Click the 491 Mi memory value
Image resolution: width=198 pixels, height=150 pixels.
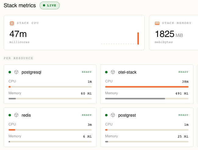(x=182, y=93)
